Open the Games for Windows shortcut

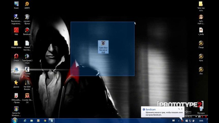(16, 111)
